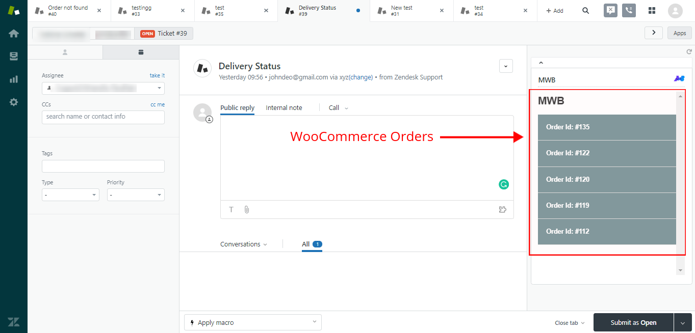The width and height of the screenshot is (695, 333).
Task: Select the All conversations tab
Action: click(312, 244)
